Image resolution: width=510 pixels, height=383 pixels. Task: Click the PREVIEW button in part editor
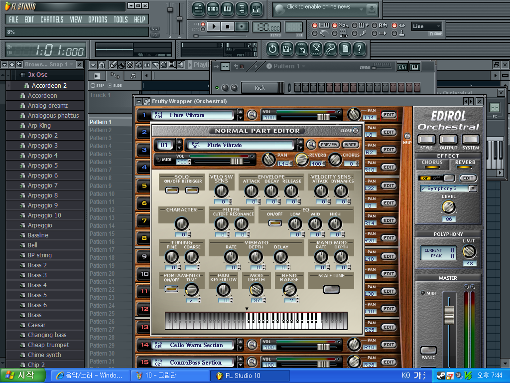329,145
